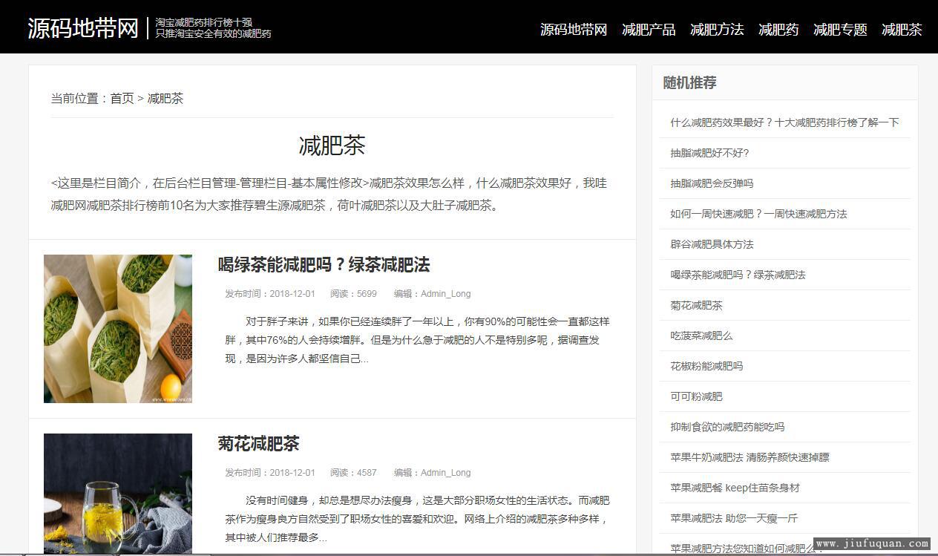The image size is (938, 556).
Task: Click the 菊花减肥茶 excerpt starting 没有时间健身
Action: (417, 519)
